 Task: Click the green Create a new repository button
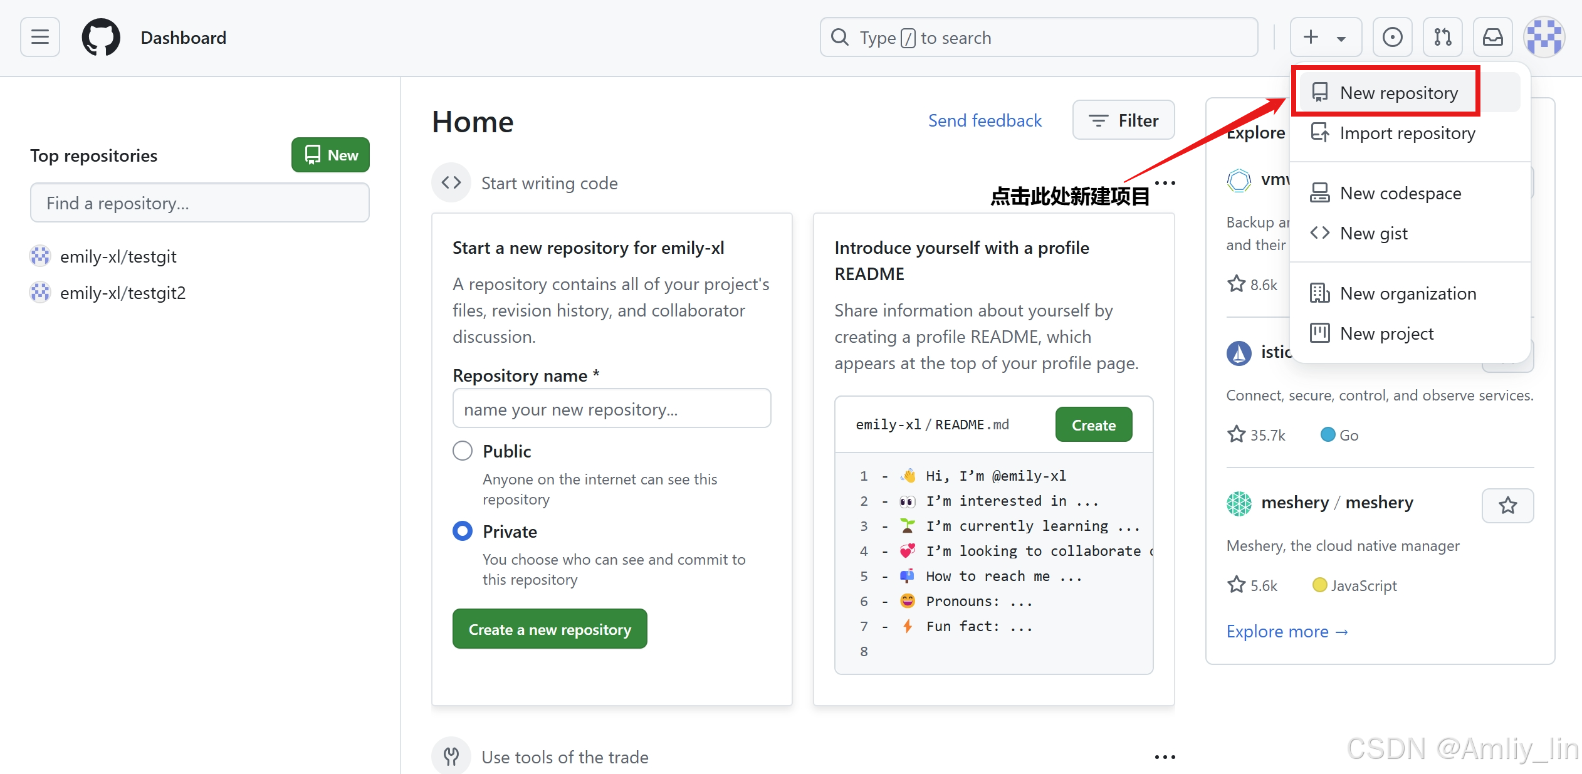click(x=550, y=629)
